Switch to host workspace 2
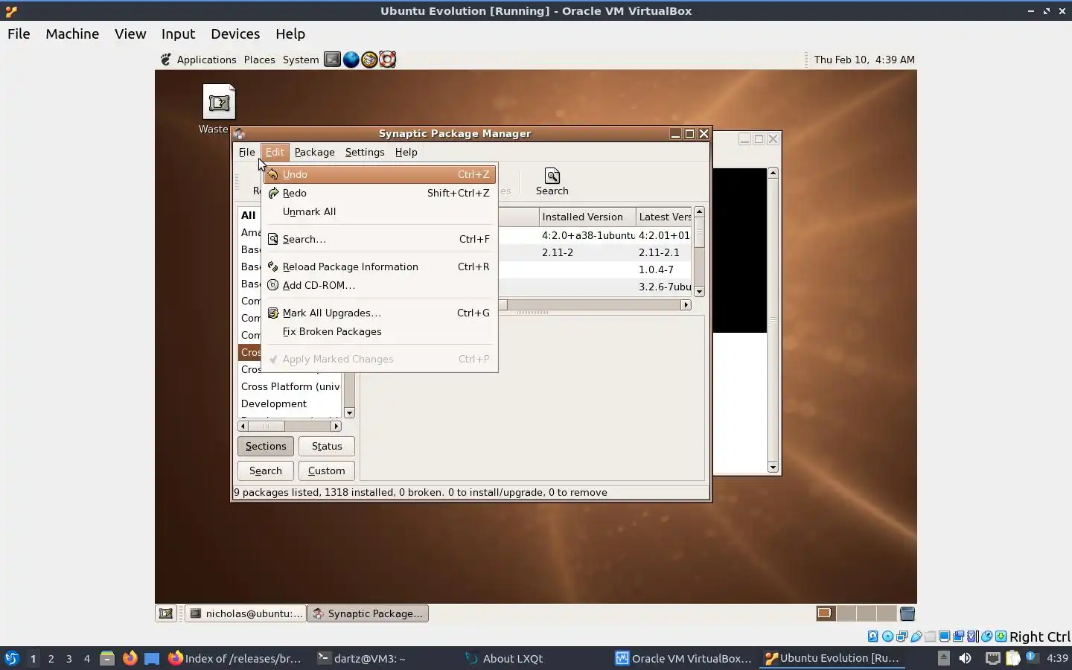Viewport: 1072px width, 670px height. tap(51, 658)
